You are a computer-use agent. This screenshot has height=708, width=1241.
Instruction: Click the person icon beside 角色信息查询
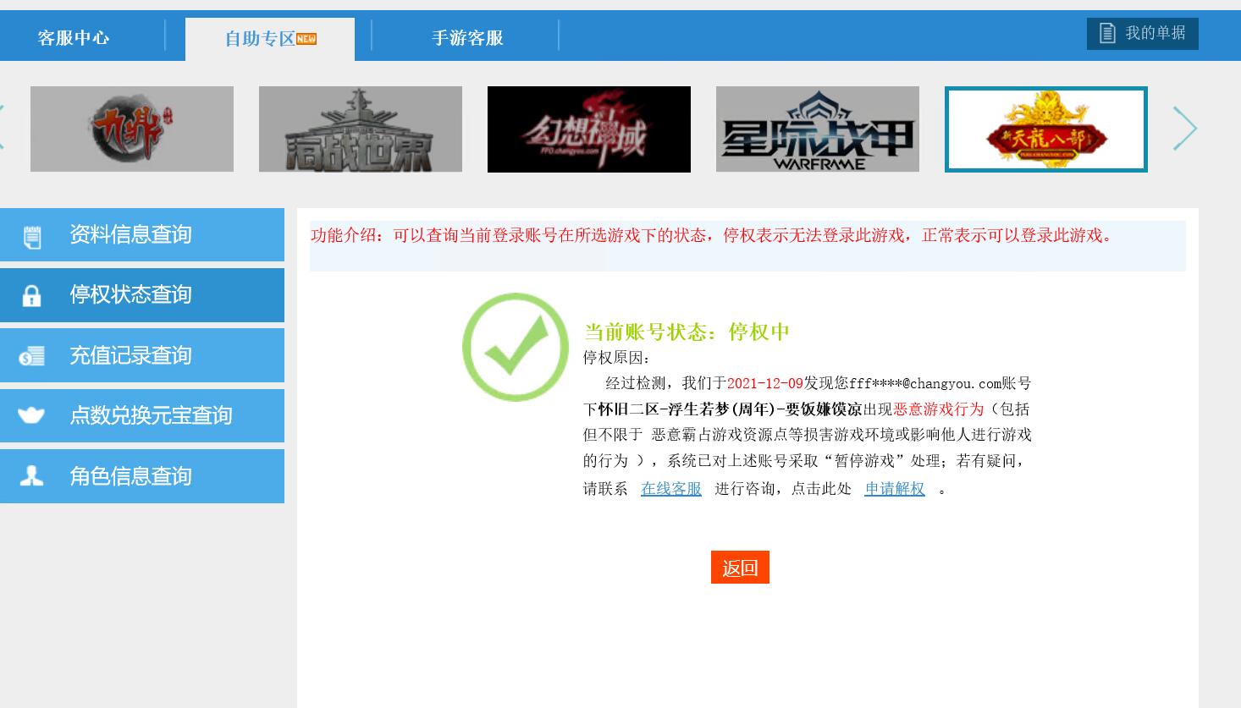click(x=31, y=476)
